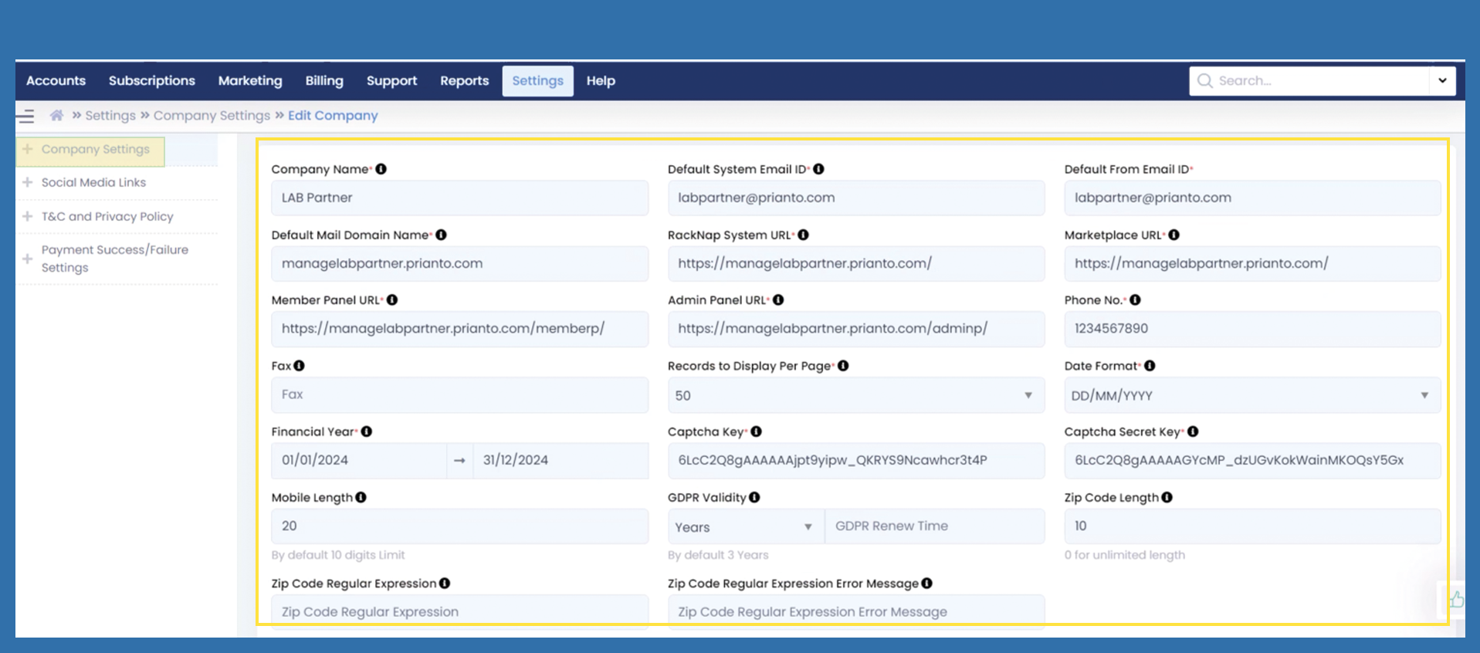Expand the search box dropdown arrow
The image size is (1480, 653).
[x=1442, y=81]
